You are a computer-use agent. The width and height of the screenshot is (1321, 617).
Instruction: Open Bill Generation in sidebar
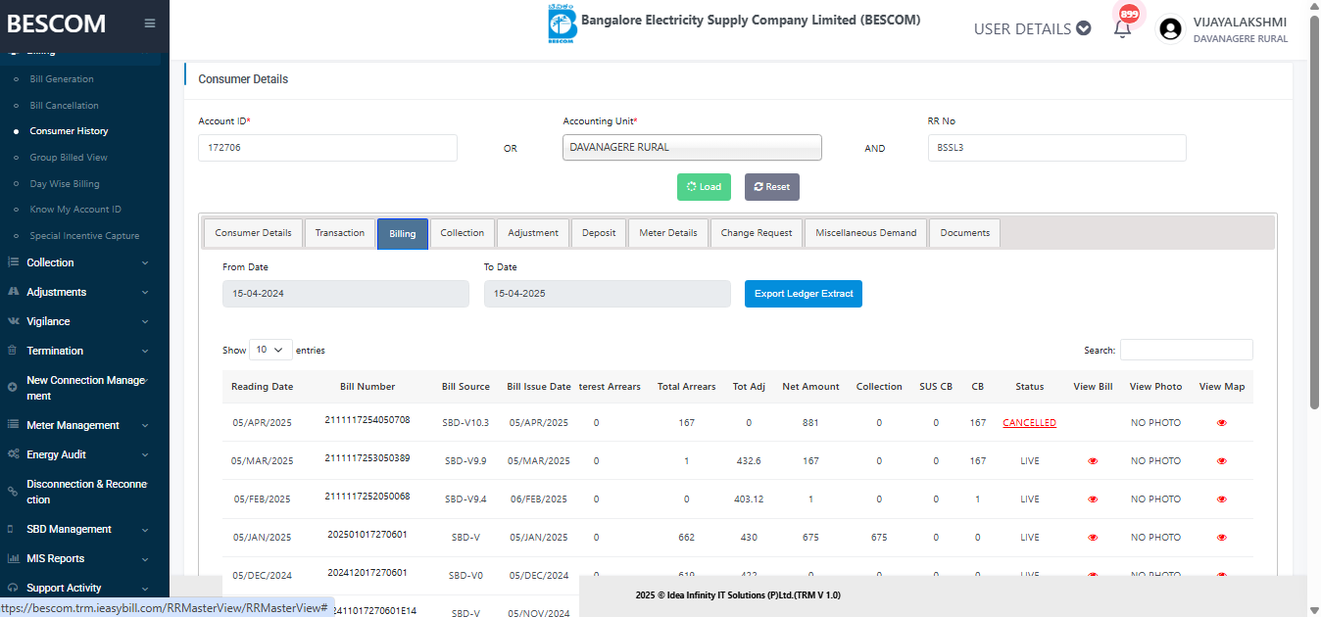click(62, 79)
